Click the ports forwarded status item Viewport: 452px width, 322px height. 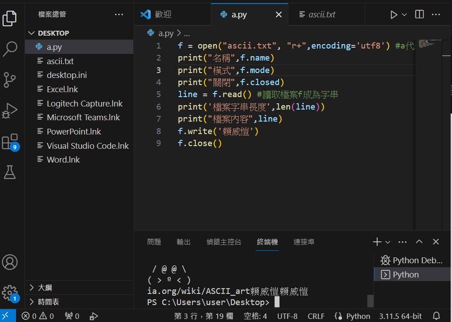click(x=72, y=316)
